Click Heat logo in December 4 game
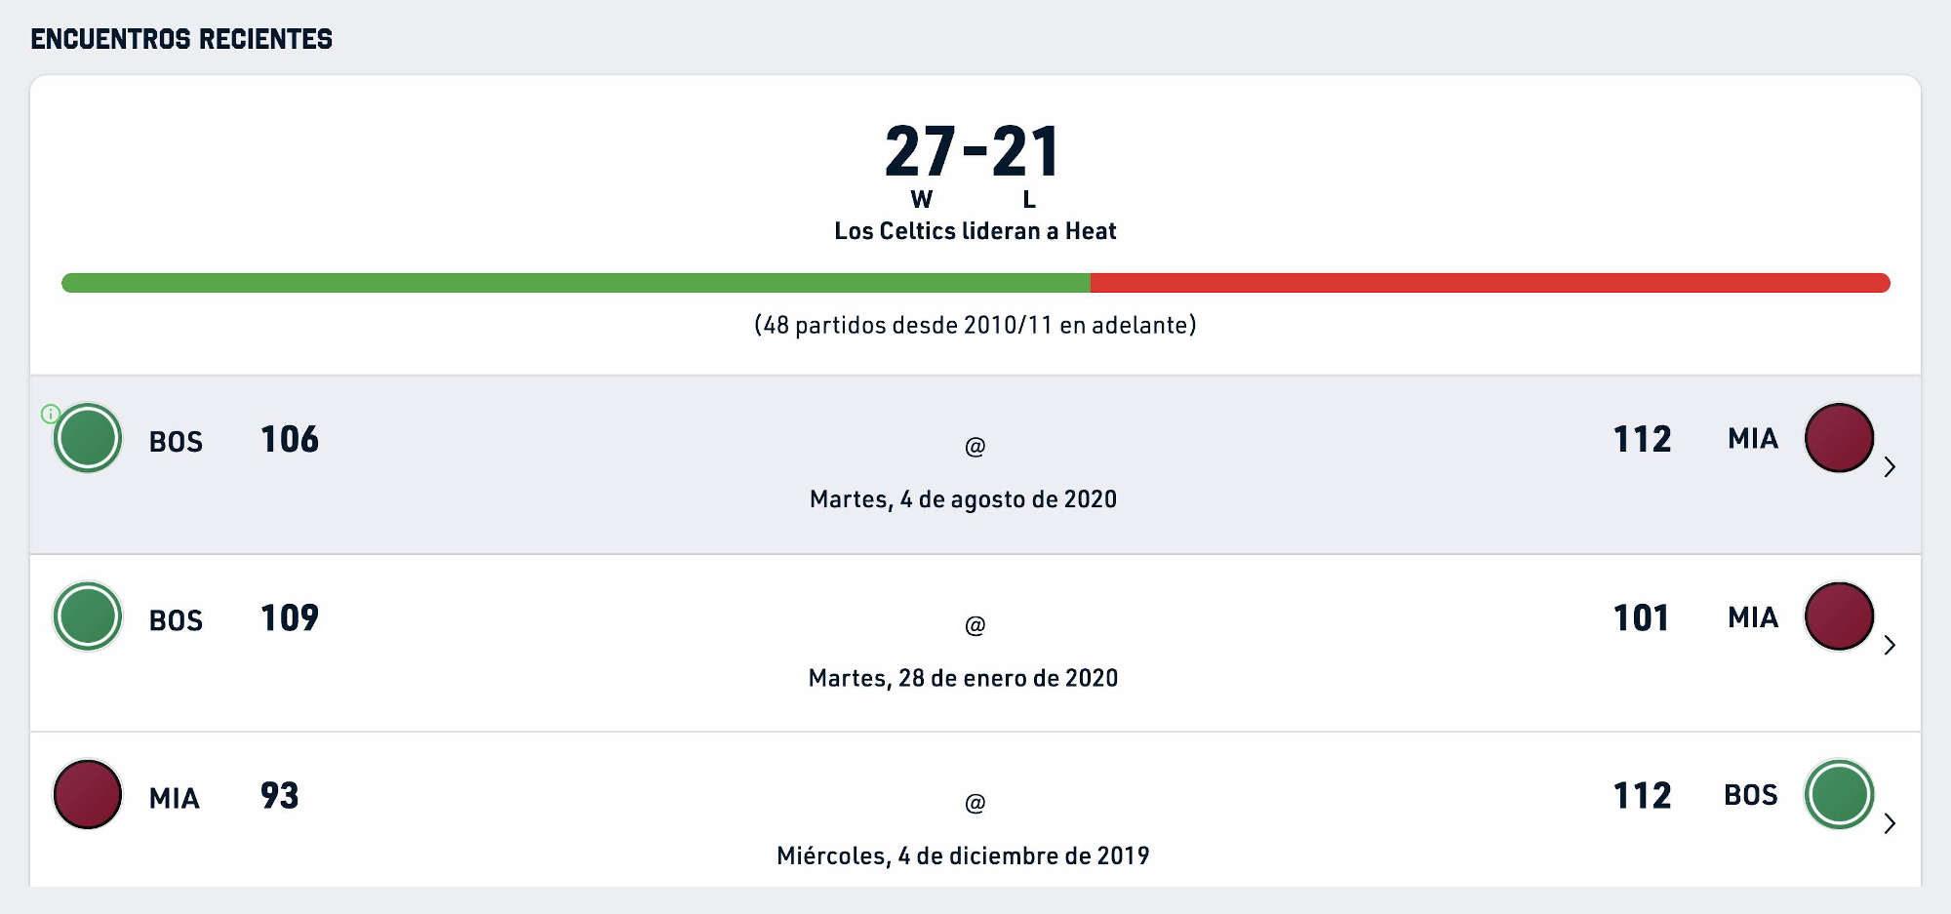Screen dimensions: 1951x914 88,794
